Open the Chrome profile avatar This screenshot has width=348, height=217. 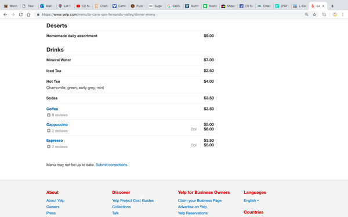coord(335,14)
